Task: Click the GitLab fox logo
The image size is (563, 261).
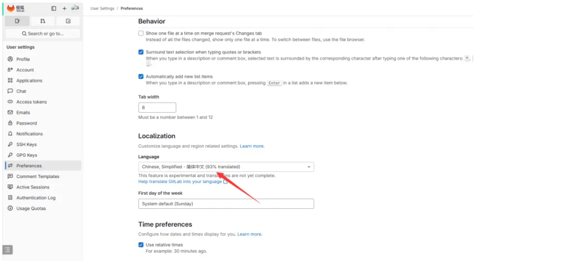Action: 11,8
